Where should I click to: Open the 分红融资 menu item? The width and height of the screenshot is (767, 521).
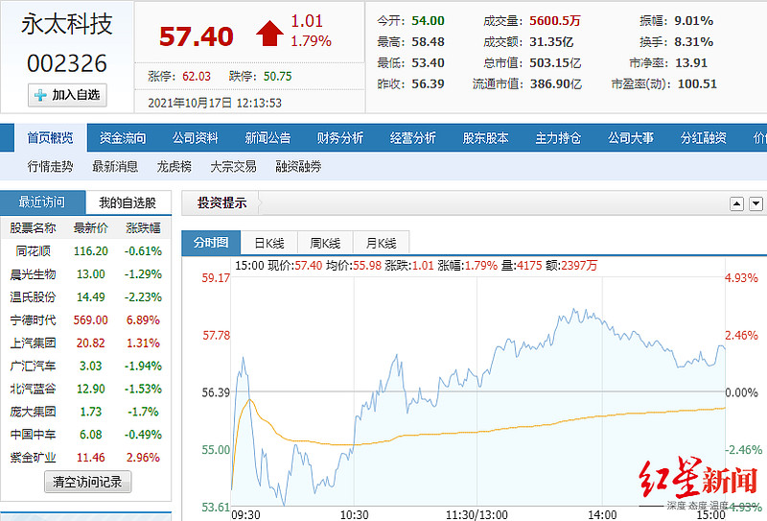704,138
